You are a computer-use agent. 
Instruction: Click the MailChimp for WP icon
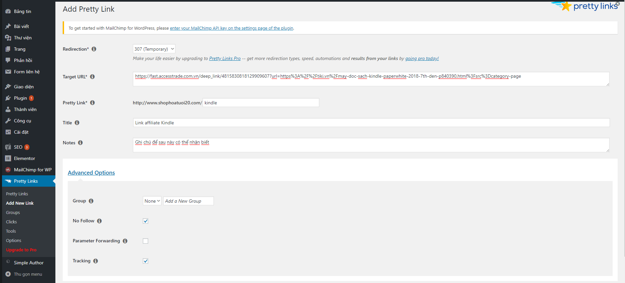tap(8, 170)
